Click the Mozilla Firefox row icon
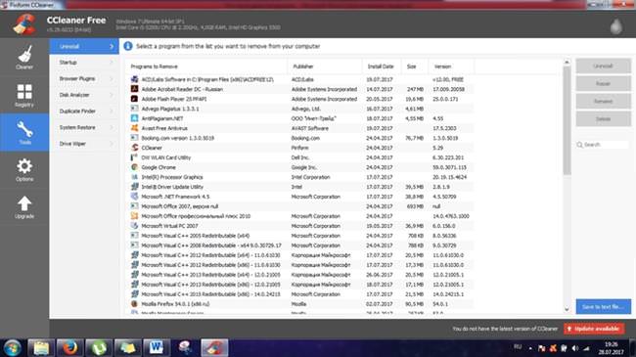The height and width of the screenshot is (357, 636). click(134, 303)
